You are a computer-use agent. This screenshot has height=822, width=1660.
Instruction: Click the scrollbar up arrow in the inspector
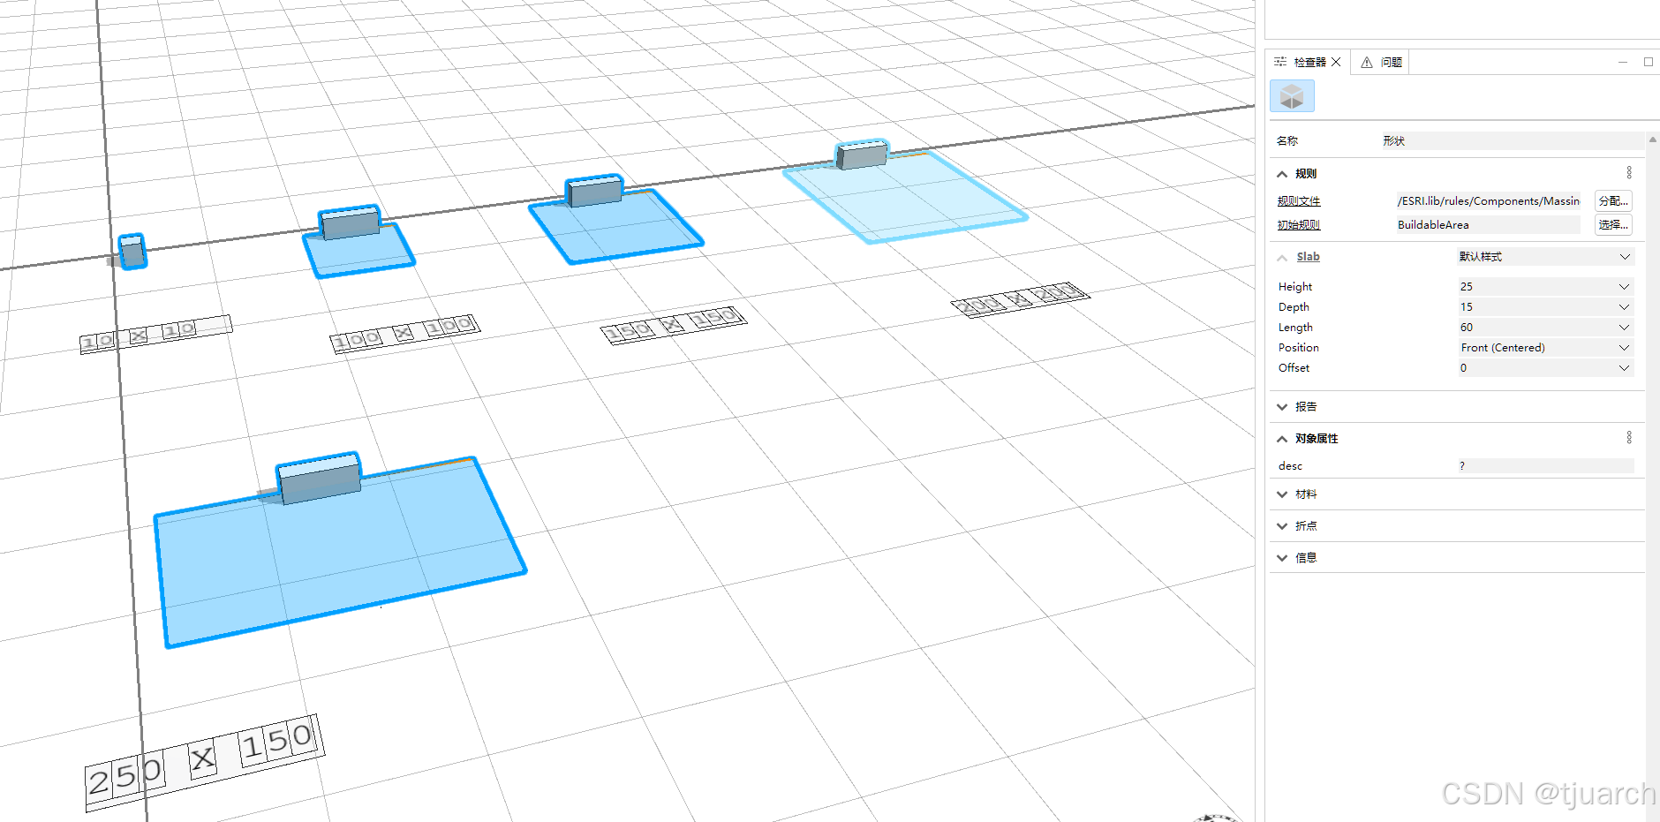pyautogui.click(x=1652, y=139)
